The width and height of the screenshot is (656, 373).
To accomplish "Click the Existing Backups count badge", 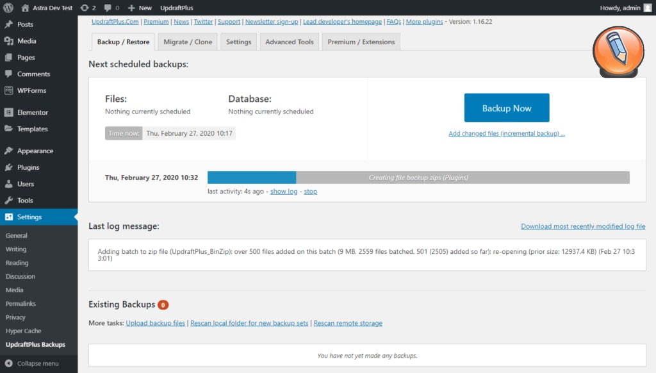I will pyautogui.click(x=163, y=305).
